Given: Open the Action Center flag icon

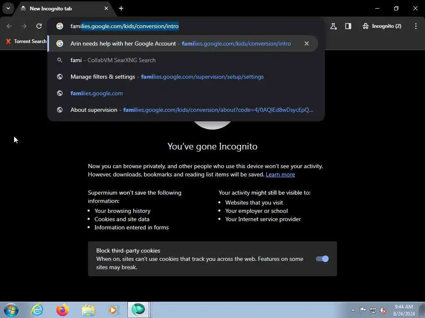Looking at the screenshot, I should [363, 310].
